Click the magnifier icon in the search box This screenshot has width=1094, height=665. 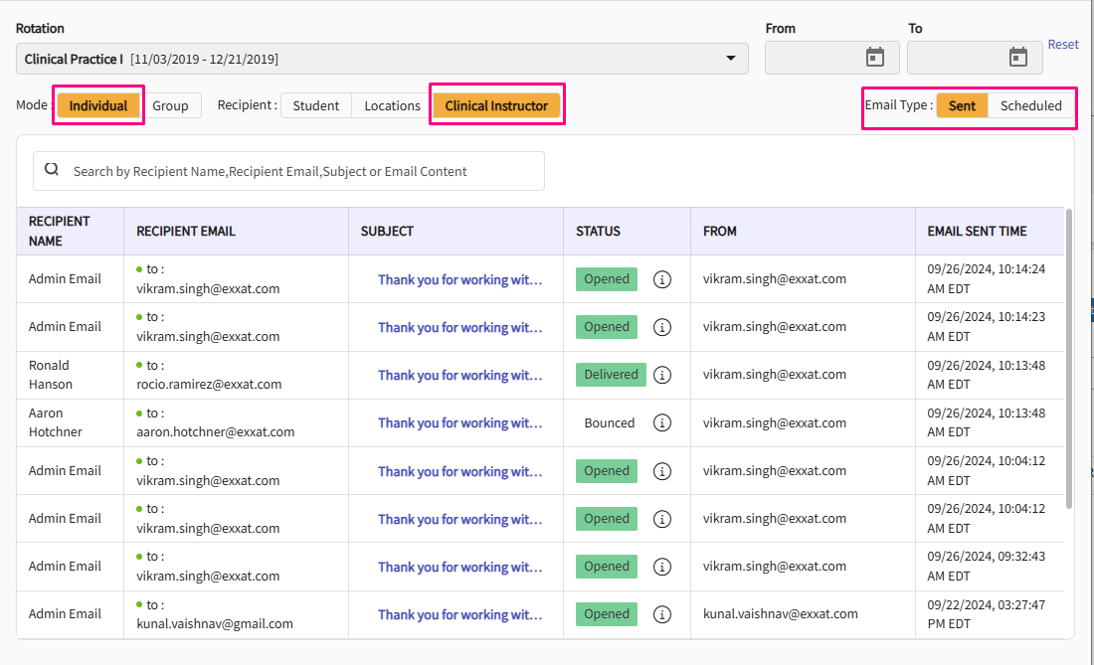point(52,169)
